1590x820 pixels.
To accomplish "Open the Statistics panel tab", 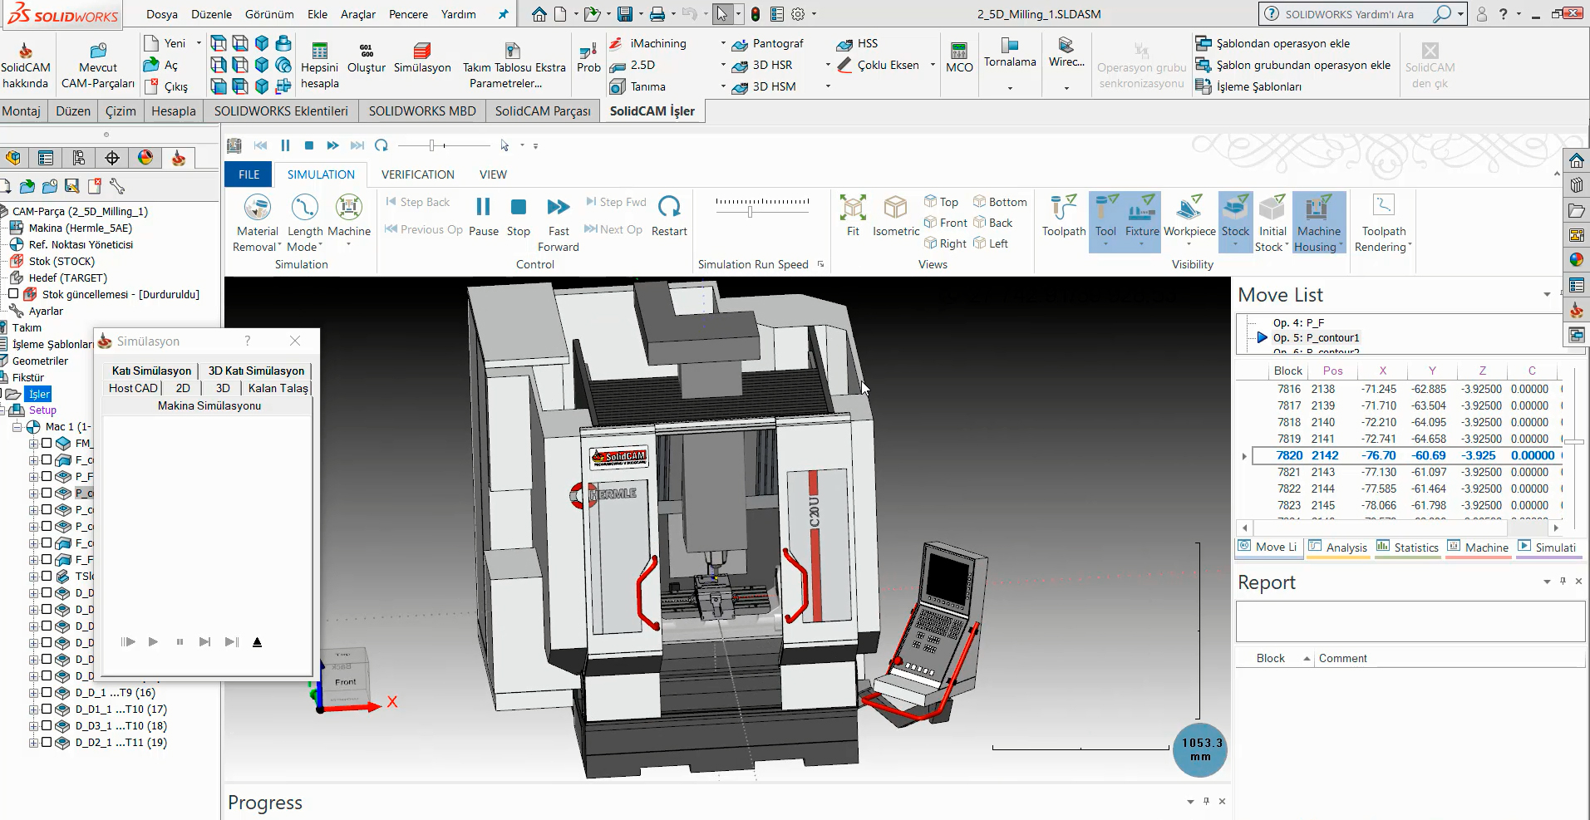I will pyautogui.click(x=1407, y=547).
